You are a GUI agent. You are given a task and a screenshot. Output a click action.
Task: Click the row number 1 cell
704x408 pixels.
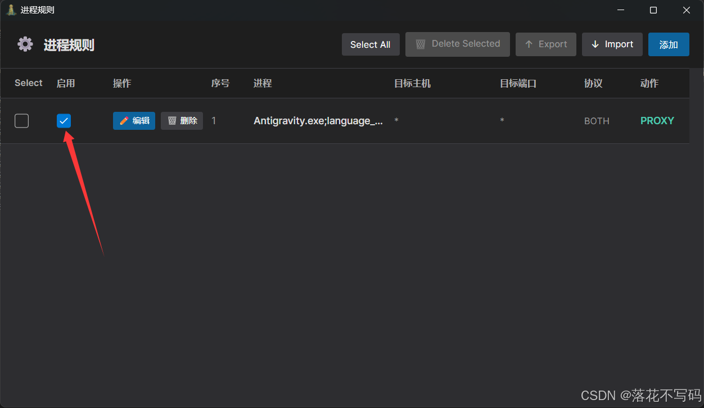(x=214, y=121)
